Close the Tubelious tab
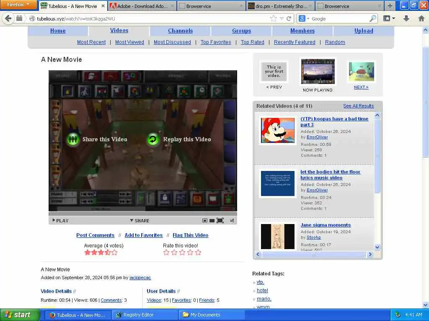Image resolution: width=429 pixels, height=321 pixels. pos(103,6)
